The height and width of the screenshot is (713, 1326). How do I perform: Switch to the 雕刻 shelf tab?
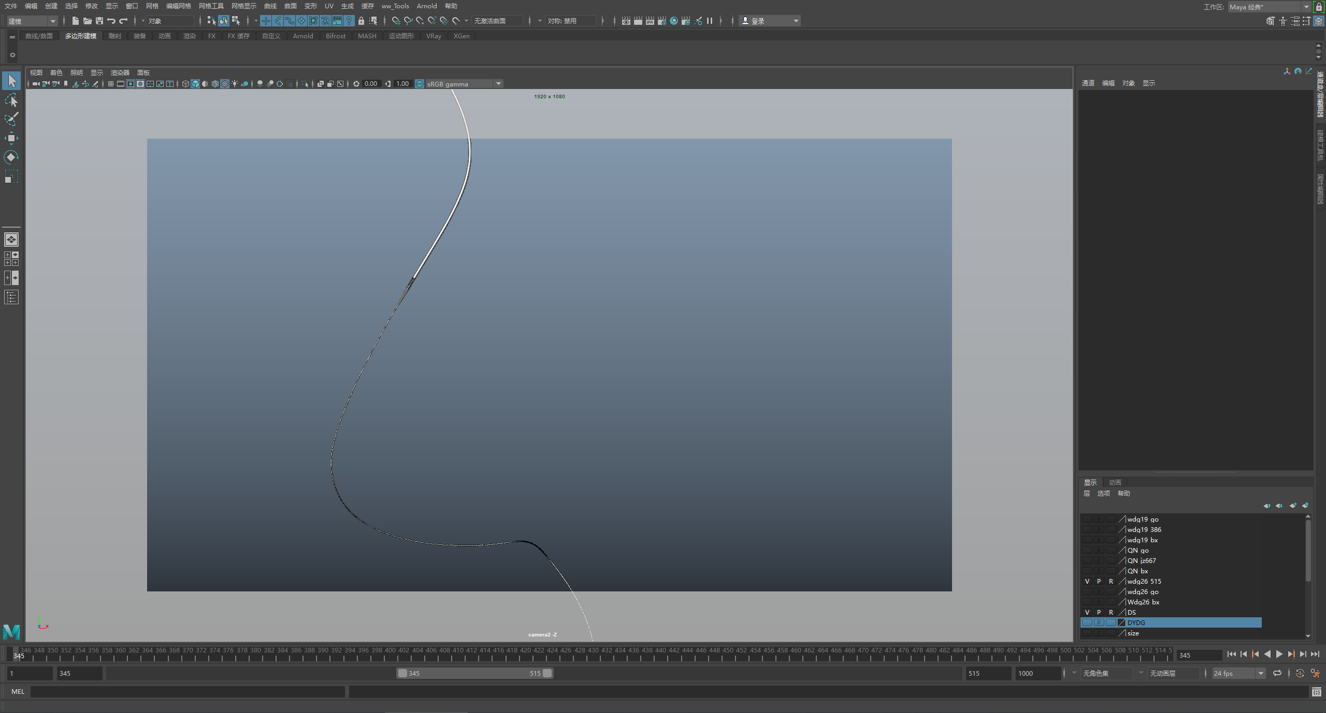(114, 36)
